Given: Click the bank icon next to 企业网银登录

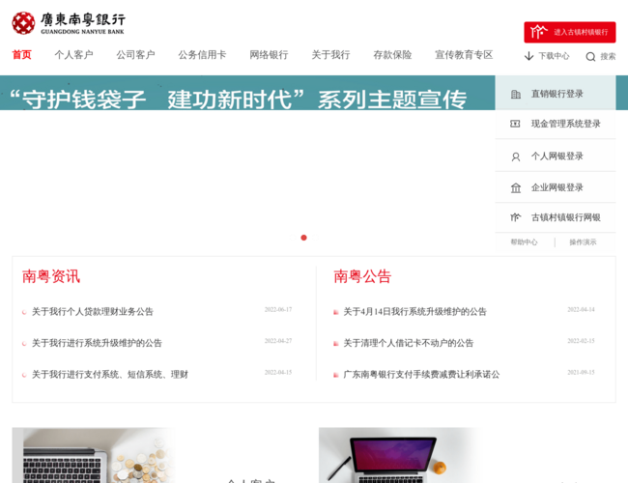Looking at the screenshot, I should pyautogui.click(x=516, y=187).
